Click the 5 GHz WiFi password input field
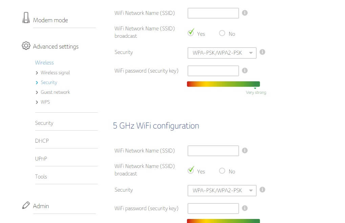The width and height of the screenshot is (345, 223). [213, 208]
